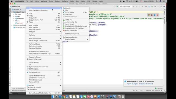Open the Firefox browser preview icon in editor

[x=152, y=15]
